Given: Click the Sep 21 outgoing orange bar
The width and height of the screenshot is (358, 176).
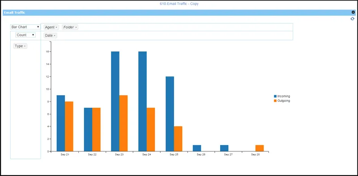Looking at the screenshot, I should coord(69,126).
